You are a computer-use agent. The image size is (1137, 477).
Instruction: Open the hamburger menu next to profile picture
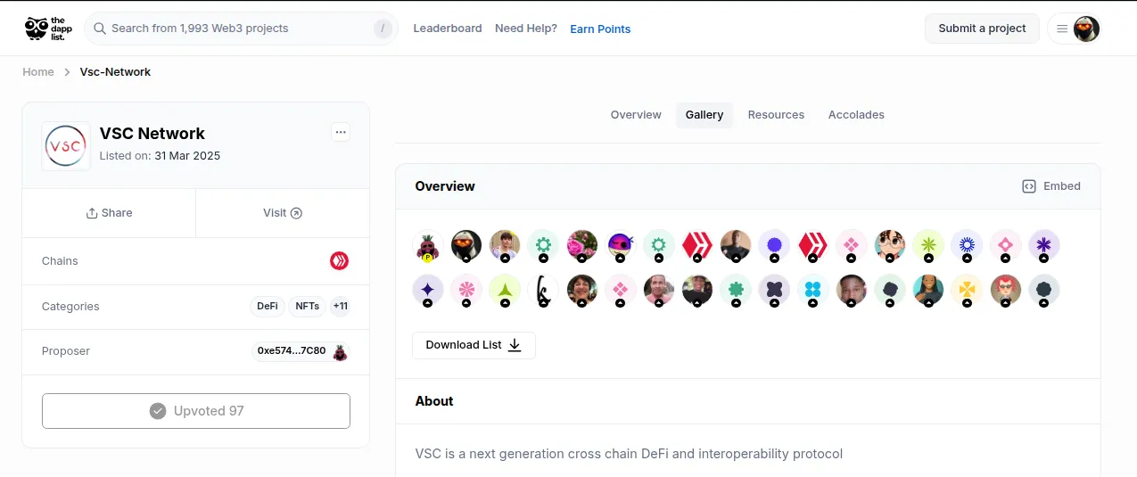point(1061,29)
